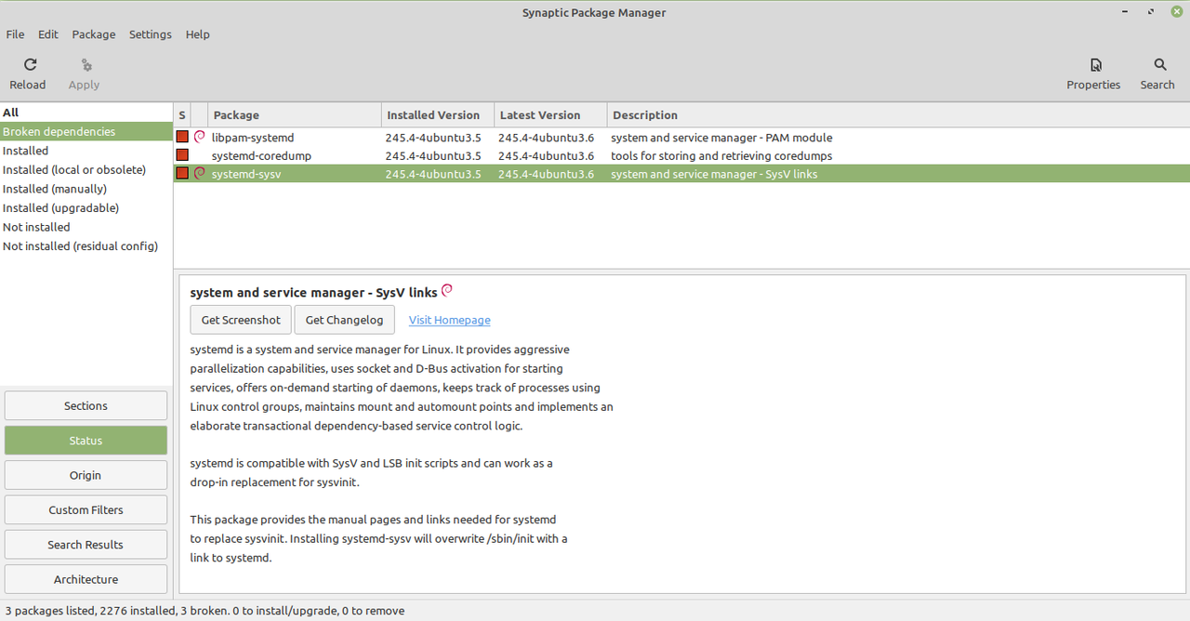Open the Edit menu
This screenshot has width=1190, height=621.
click(48, 34)
